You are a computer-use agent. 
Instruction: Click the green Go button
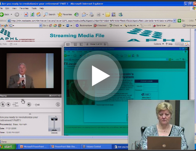click(181, 21)
